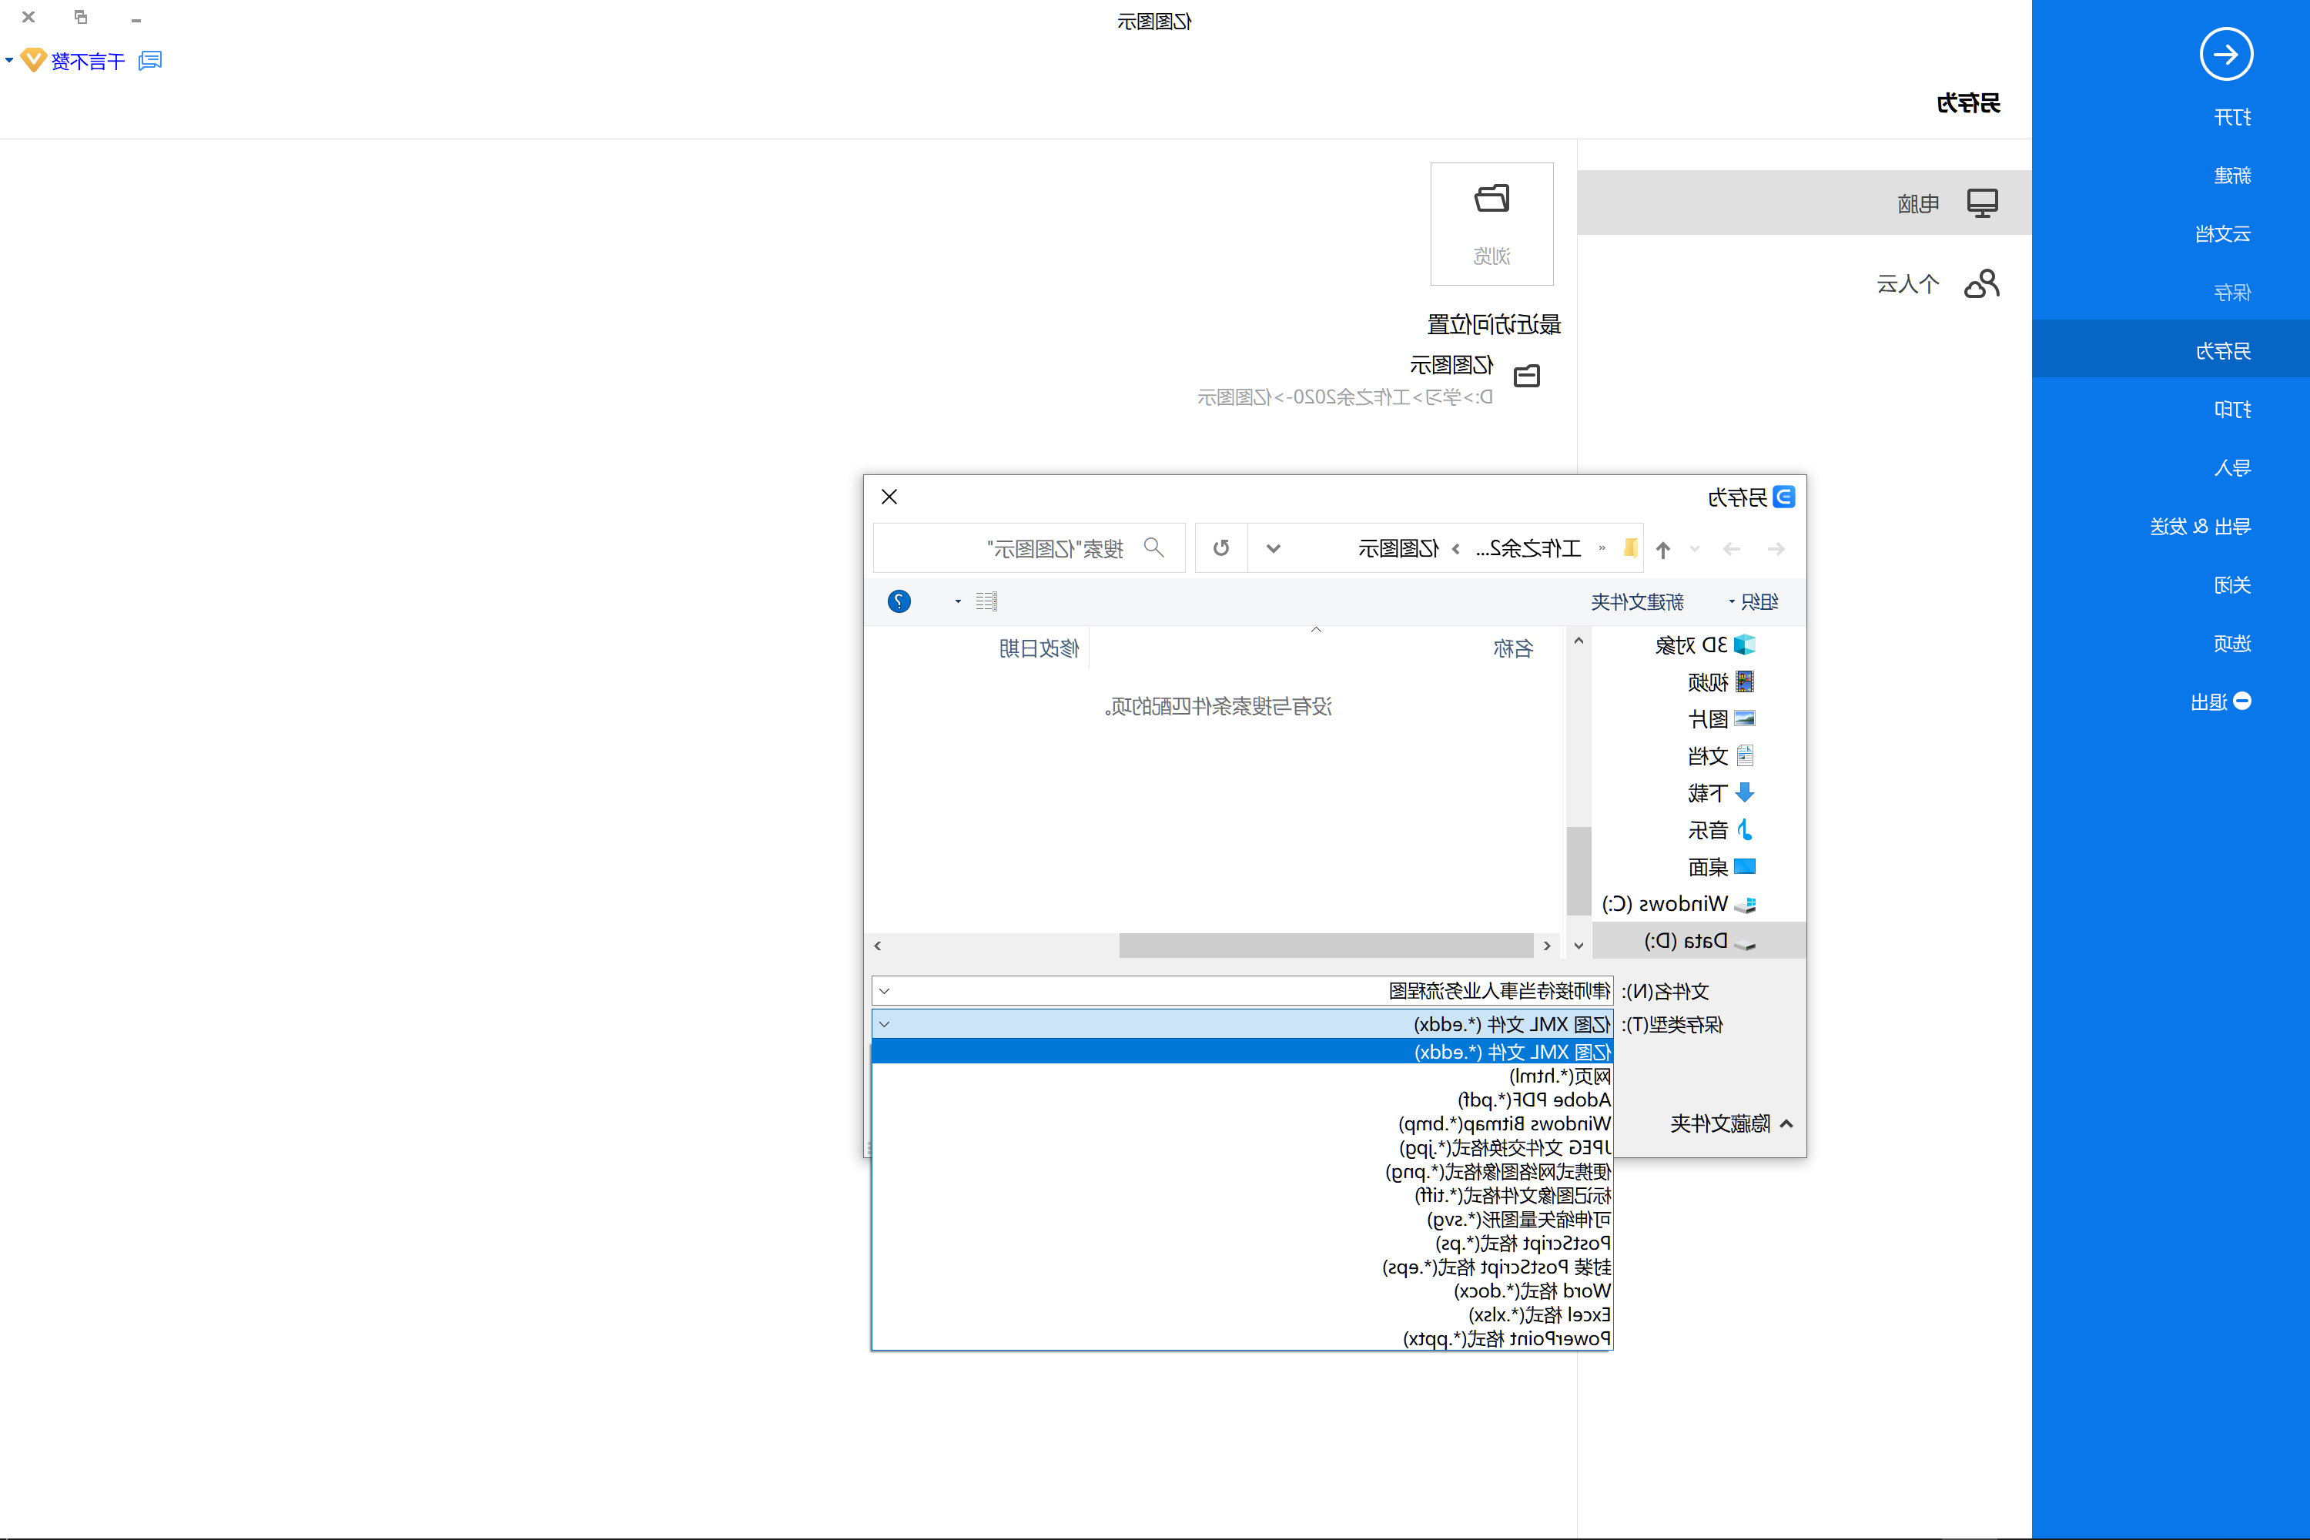
Task: Choose PowerPoint 格式(*.pptx) save type
Action: [x=1241, y=1339]
